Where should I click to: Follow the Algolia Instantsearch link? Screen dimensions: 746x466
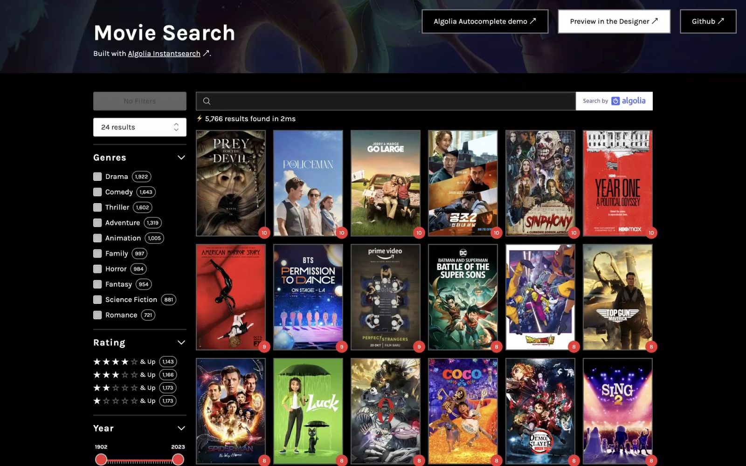164,54
